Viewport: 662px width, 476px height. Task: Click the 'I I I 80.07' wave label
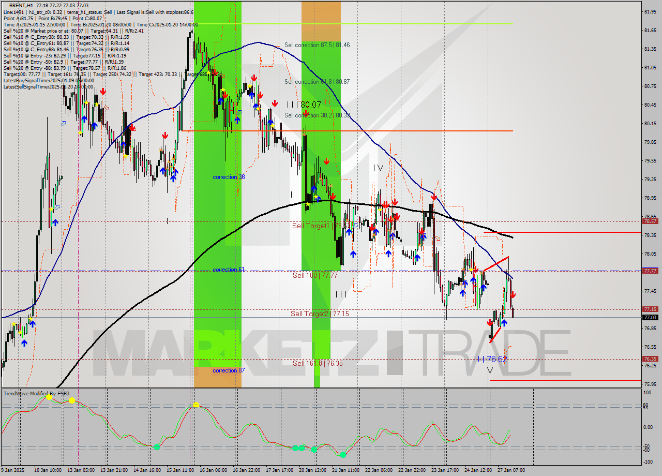[x=305, y=105]
